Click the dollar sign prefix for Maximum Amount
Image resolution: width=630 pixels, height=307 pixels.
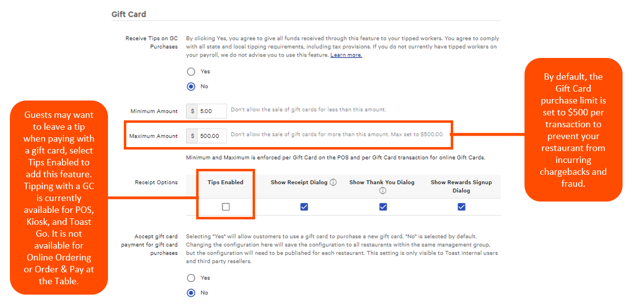(x=193, y=136)
